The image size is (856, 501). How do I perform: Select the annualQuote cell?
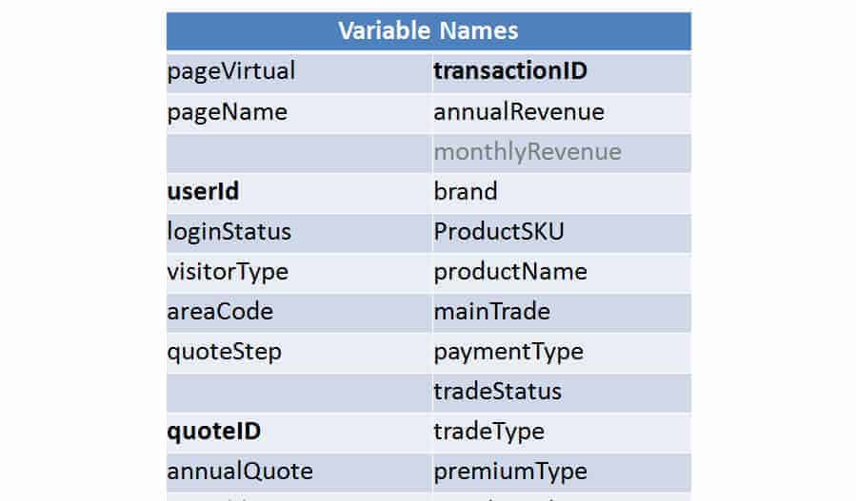click(240, 472)
